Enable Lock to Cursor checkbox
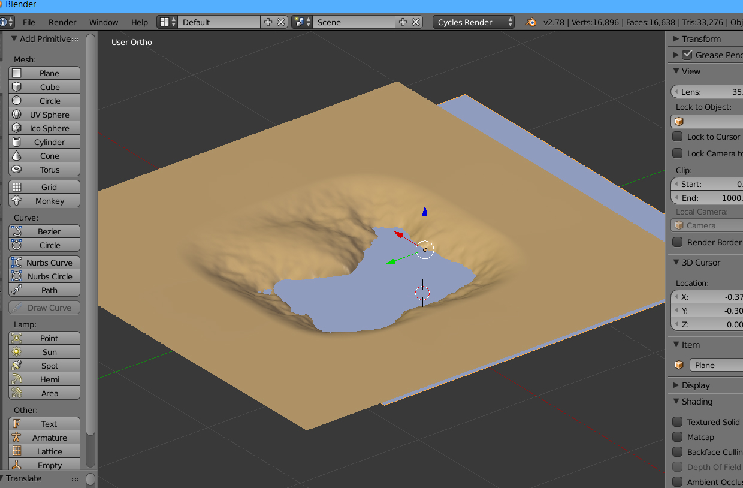 (x=678, y=137)
